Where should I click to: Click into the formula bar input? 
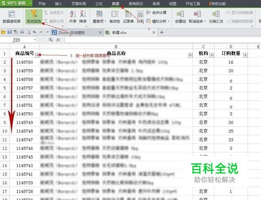[x=163, y=40]
